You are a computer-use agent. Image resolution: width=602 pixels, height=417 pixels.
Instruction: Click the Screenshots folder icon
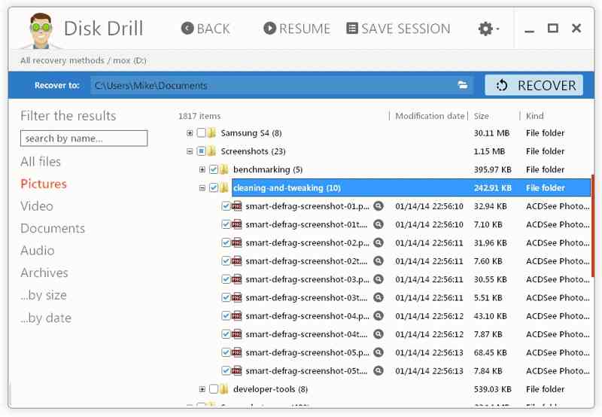point(211,151)
